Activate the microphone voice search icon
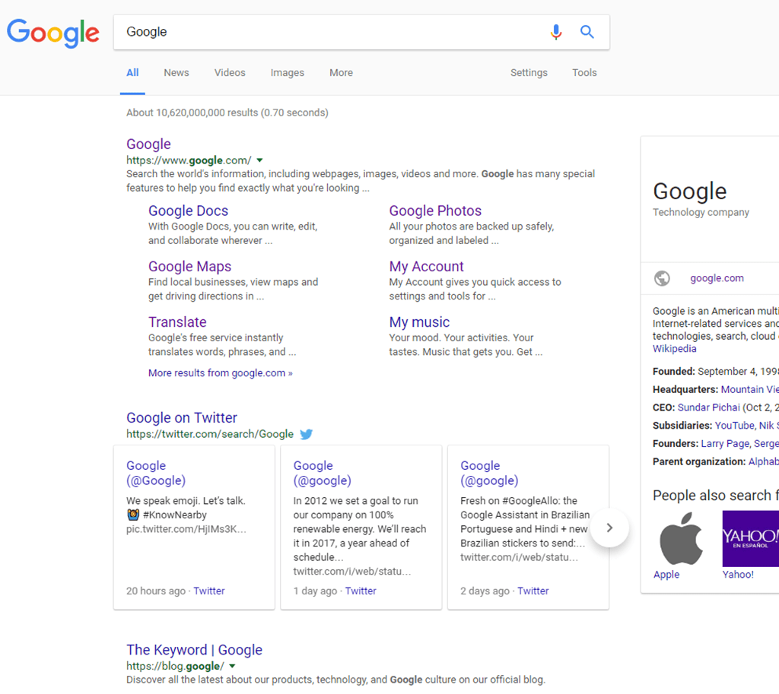Image resolution: width=779 pixels, height=694 pixels. (556, 32)
